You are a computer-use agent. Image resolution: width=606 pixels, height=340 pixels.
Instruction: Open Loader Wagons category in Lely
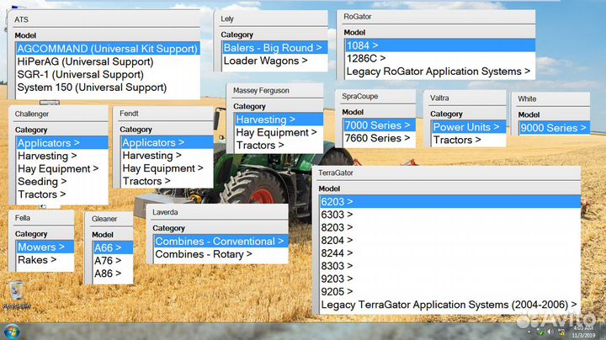(262, 61)
